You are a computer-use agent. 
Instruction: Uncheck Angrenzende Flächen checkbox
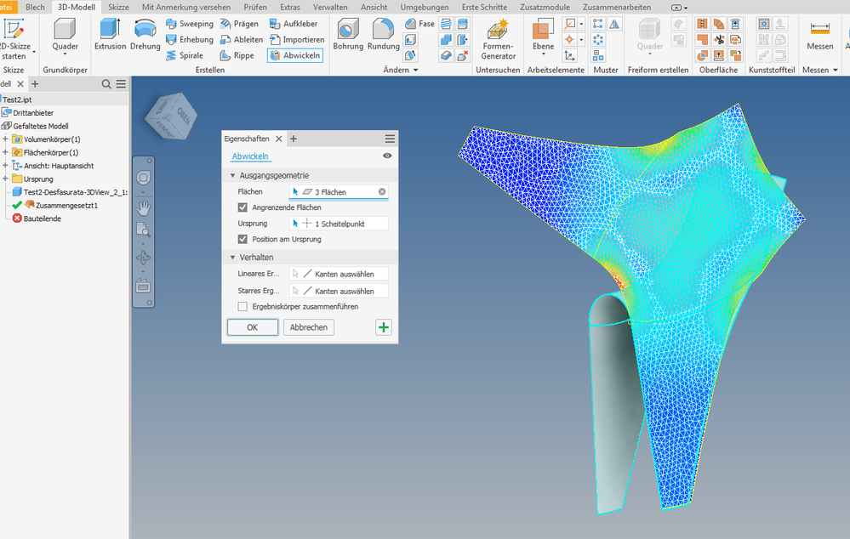coord(242,207)
